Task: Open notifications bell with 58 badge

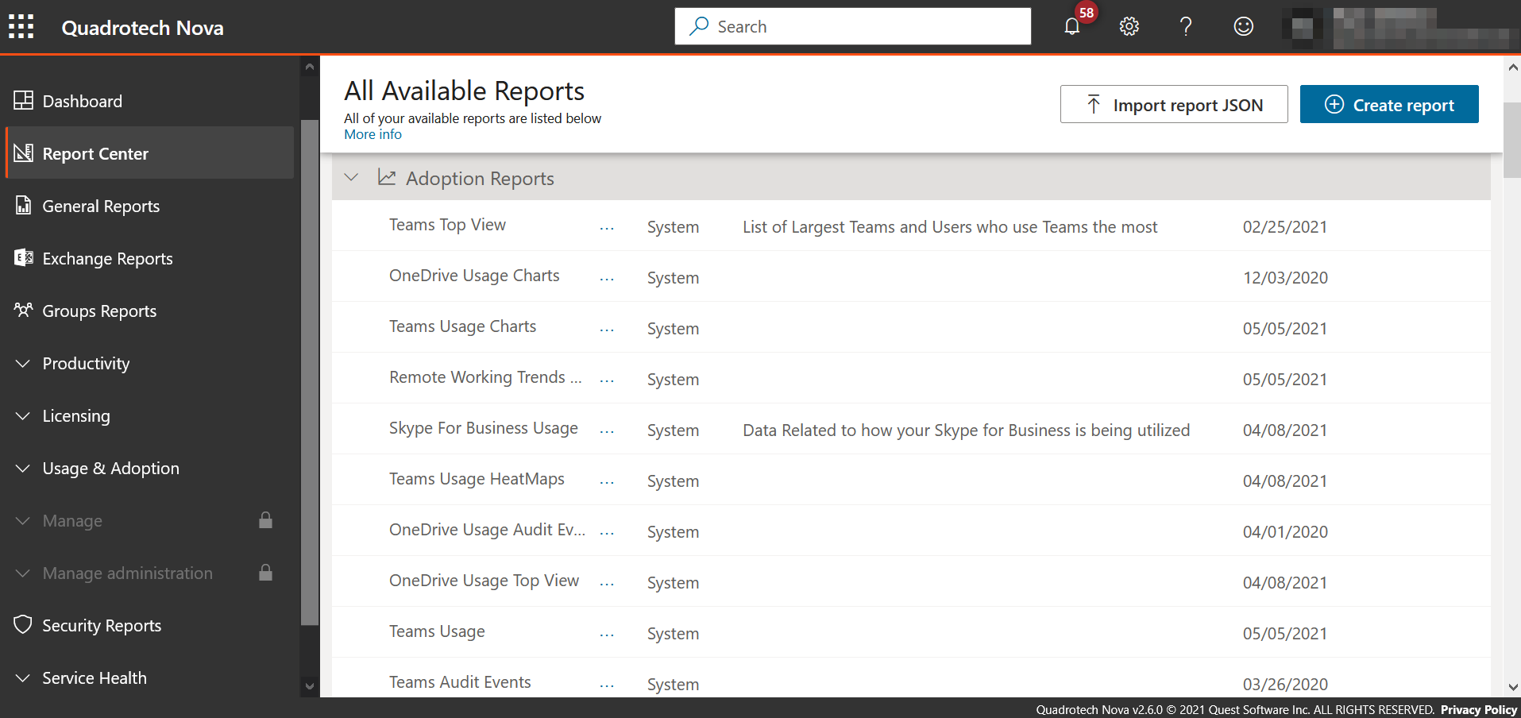Action: point(1072,27)
